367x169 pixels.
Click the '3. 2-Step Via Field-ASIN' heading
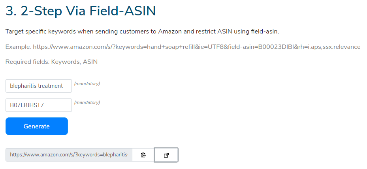pos(81,11)
